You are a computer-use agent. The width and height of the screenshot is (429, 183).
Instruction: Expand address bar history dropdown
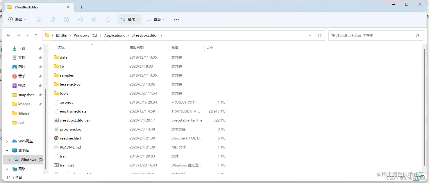(x=310, y=35)
